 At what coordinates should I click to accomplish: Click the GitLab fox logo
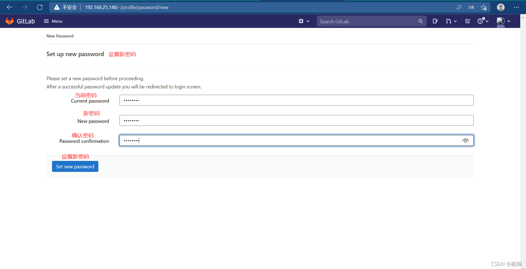click(10, 21)
